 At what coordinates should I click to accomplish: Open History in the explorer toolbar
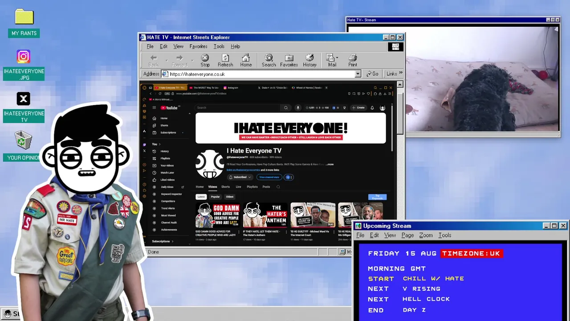pos(309,61)
